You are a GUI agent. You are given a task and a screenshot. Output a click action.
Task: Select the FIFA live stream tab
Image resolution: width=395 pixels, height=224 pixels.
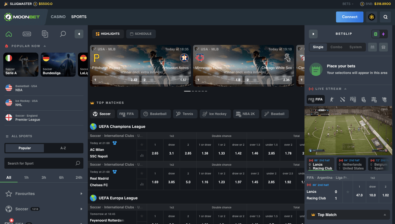315,99
